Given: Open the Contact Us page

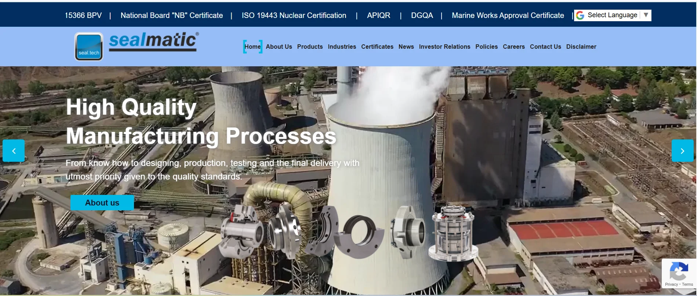Looking at the screenshot, I should pos(545,47).
